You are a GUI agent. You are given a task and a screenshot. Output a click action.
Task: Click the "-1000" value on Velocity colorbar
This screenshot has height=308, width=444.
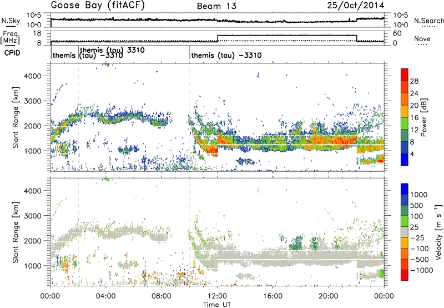[421, 270]
